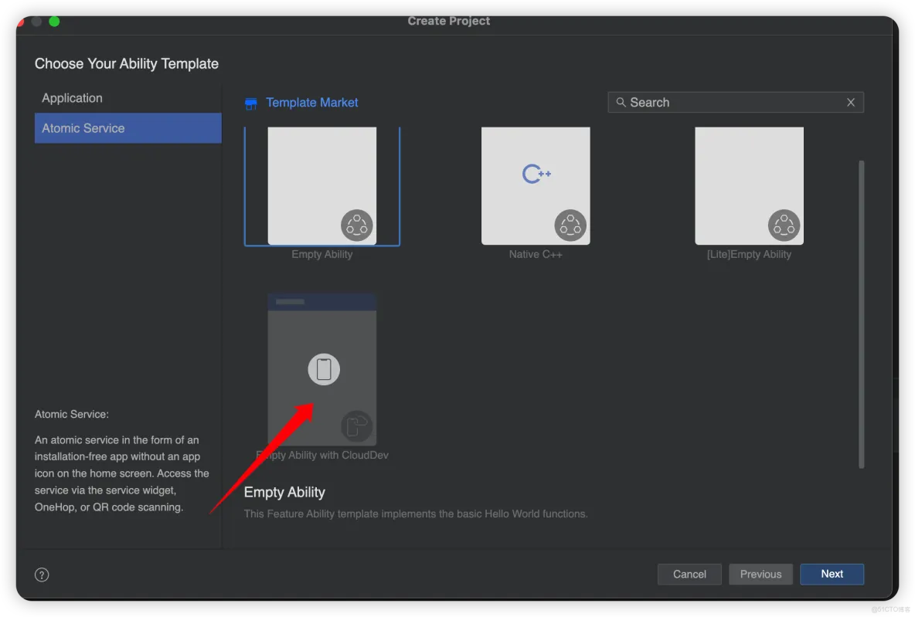Choose the Empty Ability template thumbnail
Image resolution: width=915 pixels, height=617 pixels.
(322, 185)
